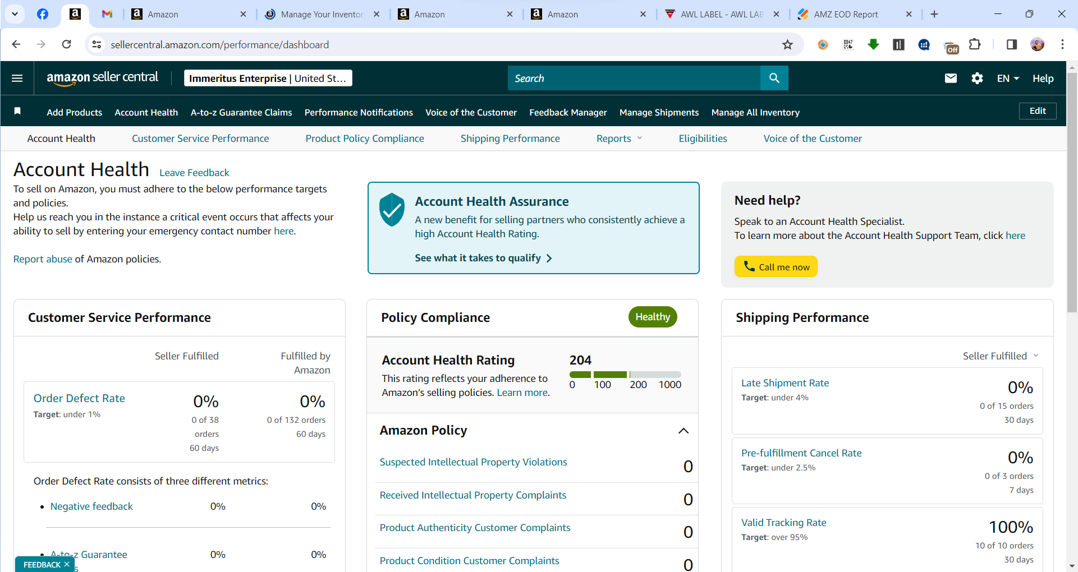Open a new browser tab

point(934,14)
